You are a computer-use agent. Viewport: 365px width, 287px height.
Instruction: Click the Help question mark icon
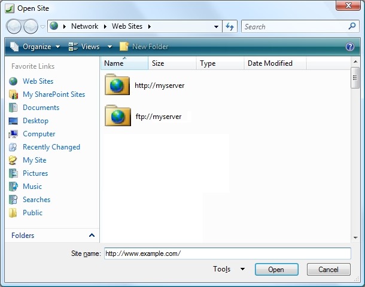point(350,47)
